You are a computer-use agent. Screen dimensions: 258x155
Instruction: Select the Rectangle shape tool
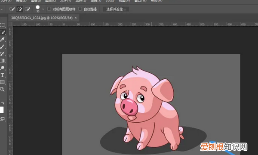pyautogui.click(x=2, y=82)
